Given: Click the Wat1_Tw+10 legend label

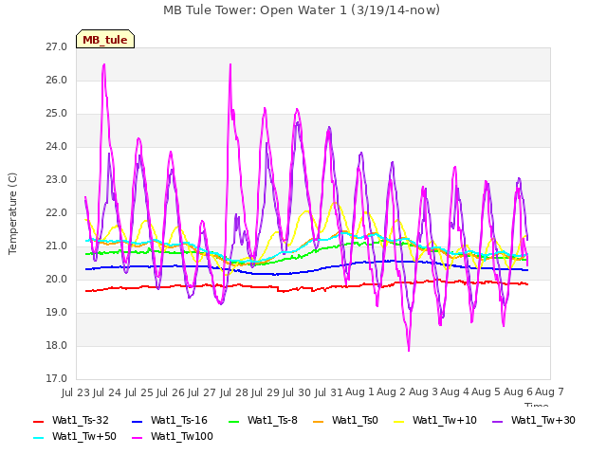Looking at the screenshot, I should pyautogui.click(x=445, y=420).
